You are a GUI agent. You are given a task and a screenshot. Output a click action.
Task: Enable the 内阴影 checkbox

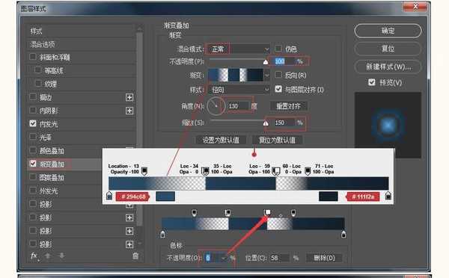point(33,110)
